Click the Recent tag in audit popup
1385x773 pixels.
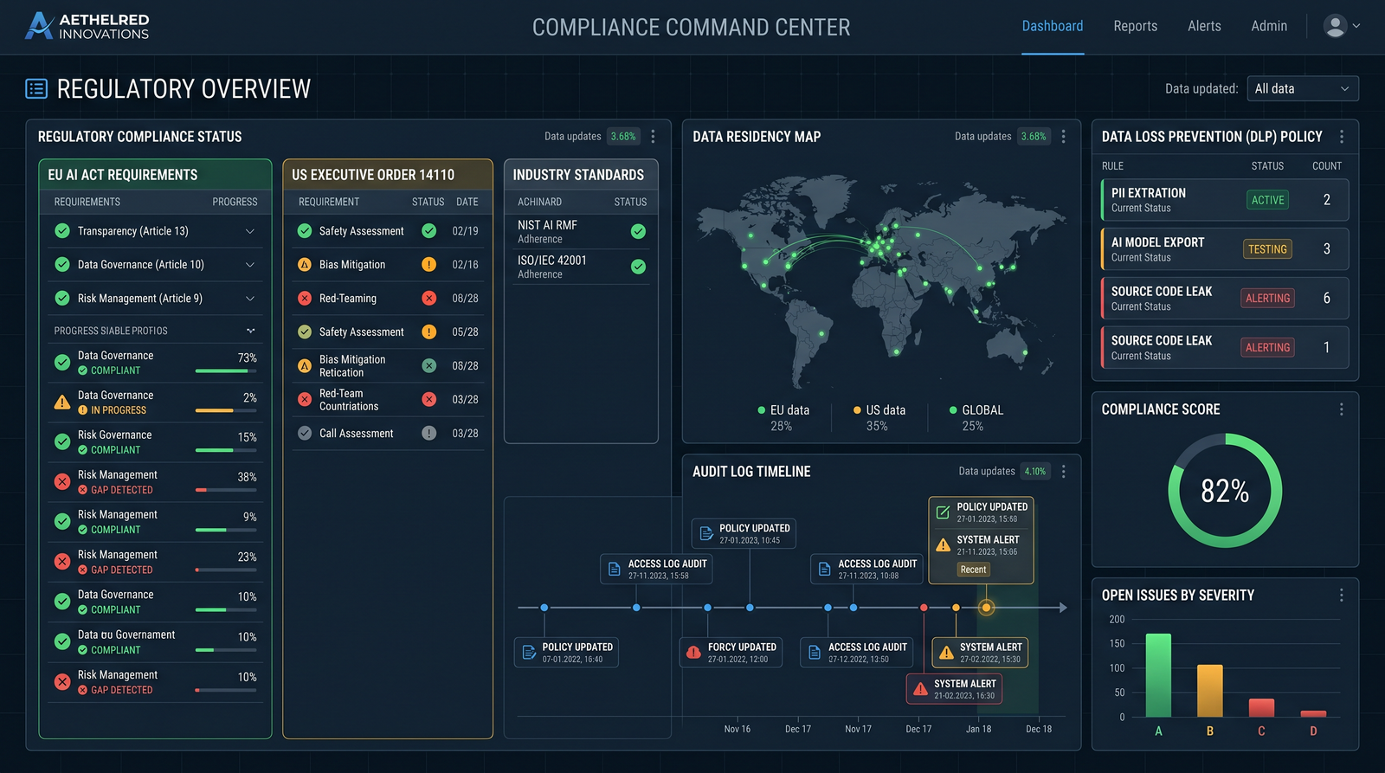[973, 570]
